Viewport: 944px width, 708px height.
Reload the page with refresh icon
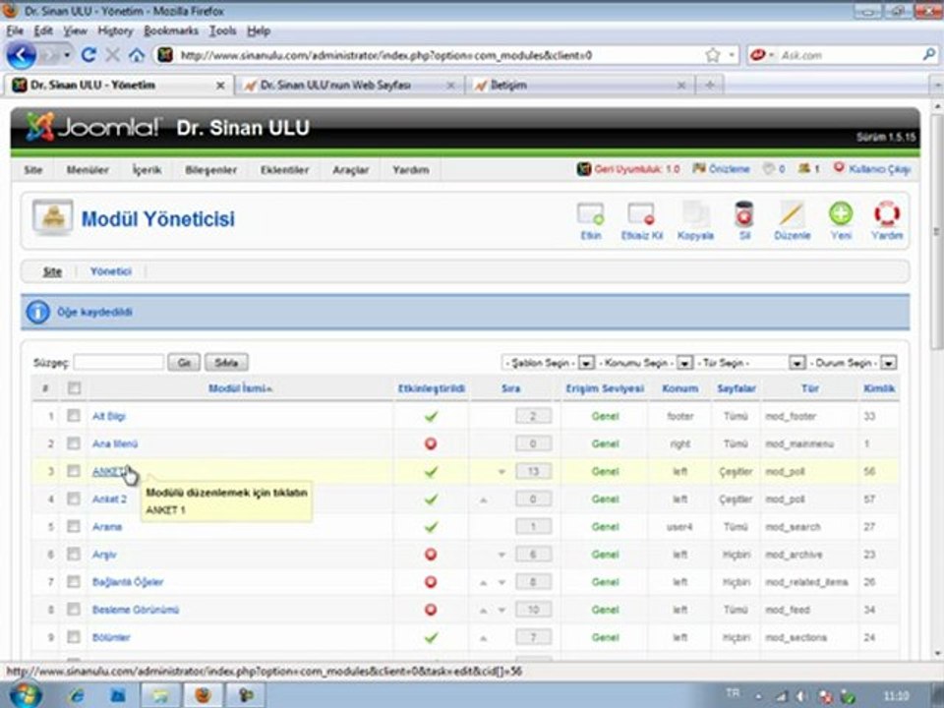[x=88, y=55]
